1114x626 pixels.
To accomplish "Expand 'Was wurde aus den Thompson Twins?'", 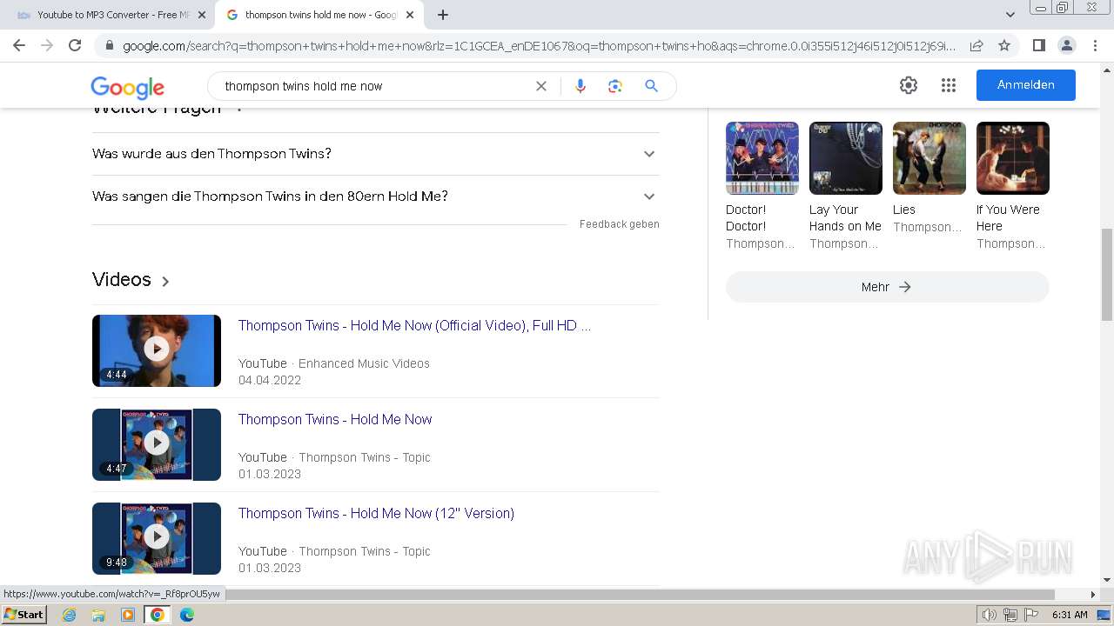I will [x=375, y=154].
